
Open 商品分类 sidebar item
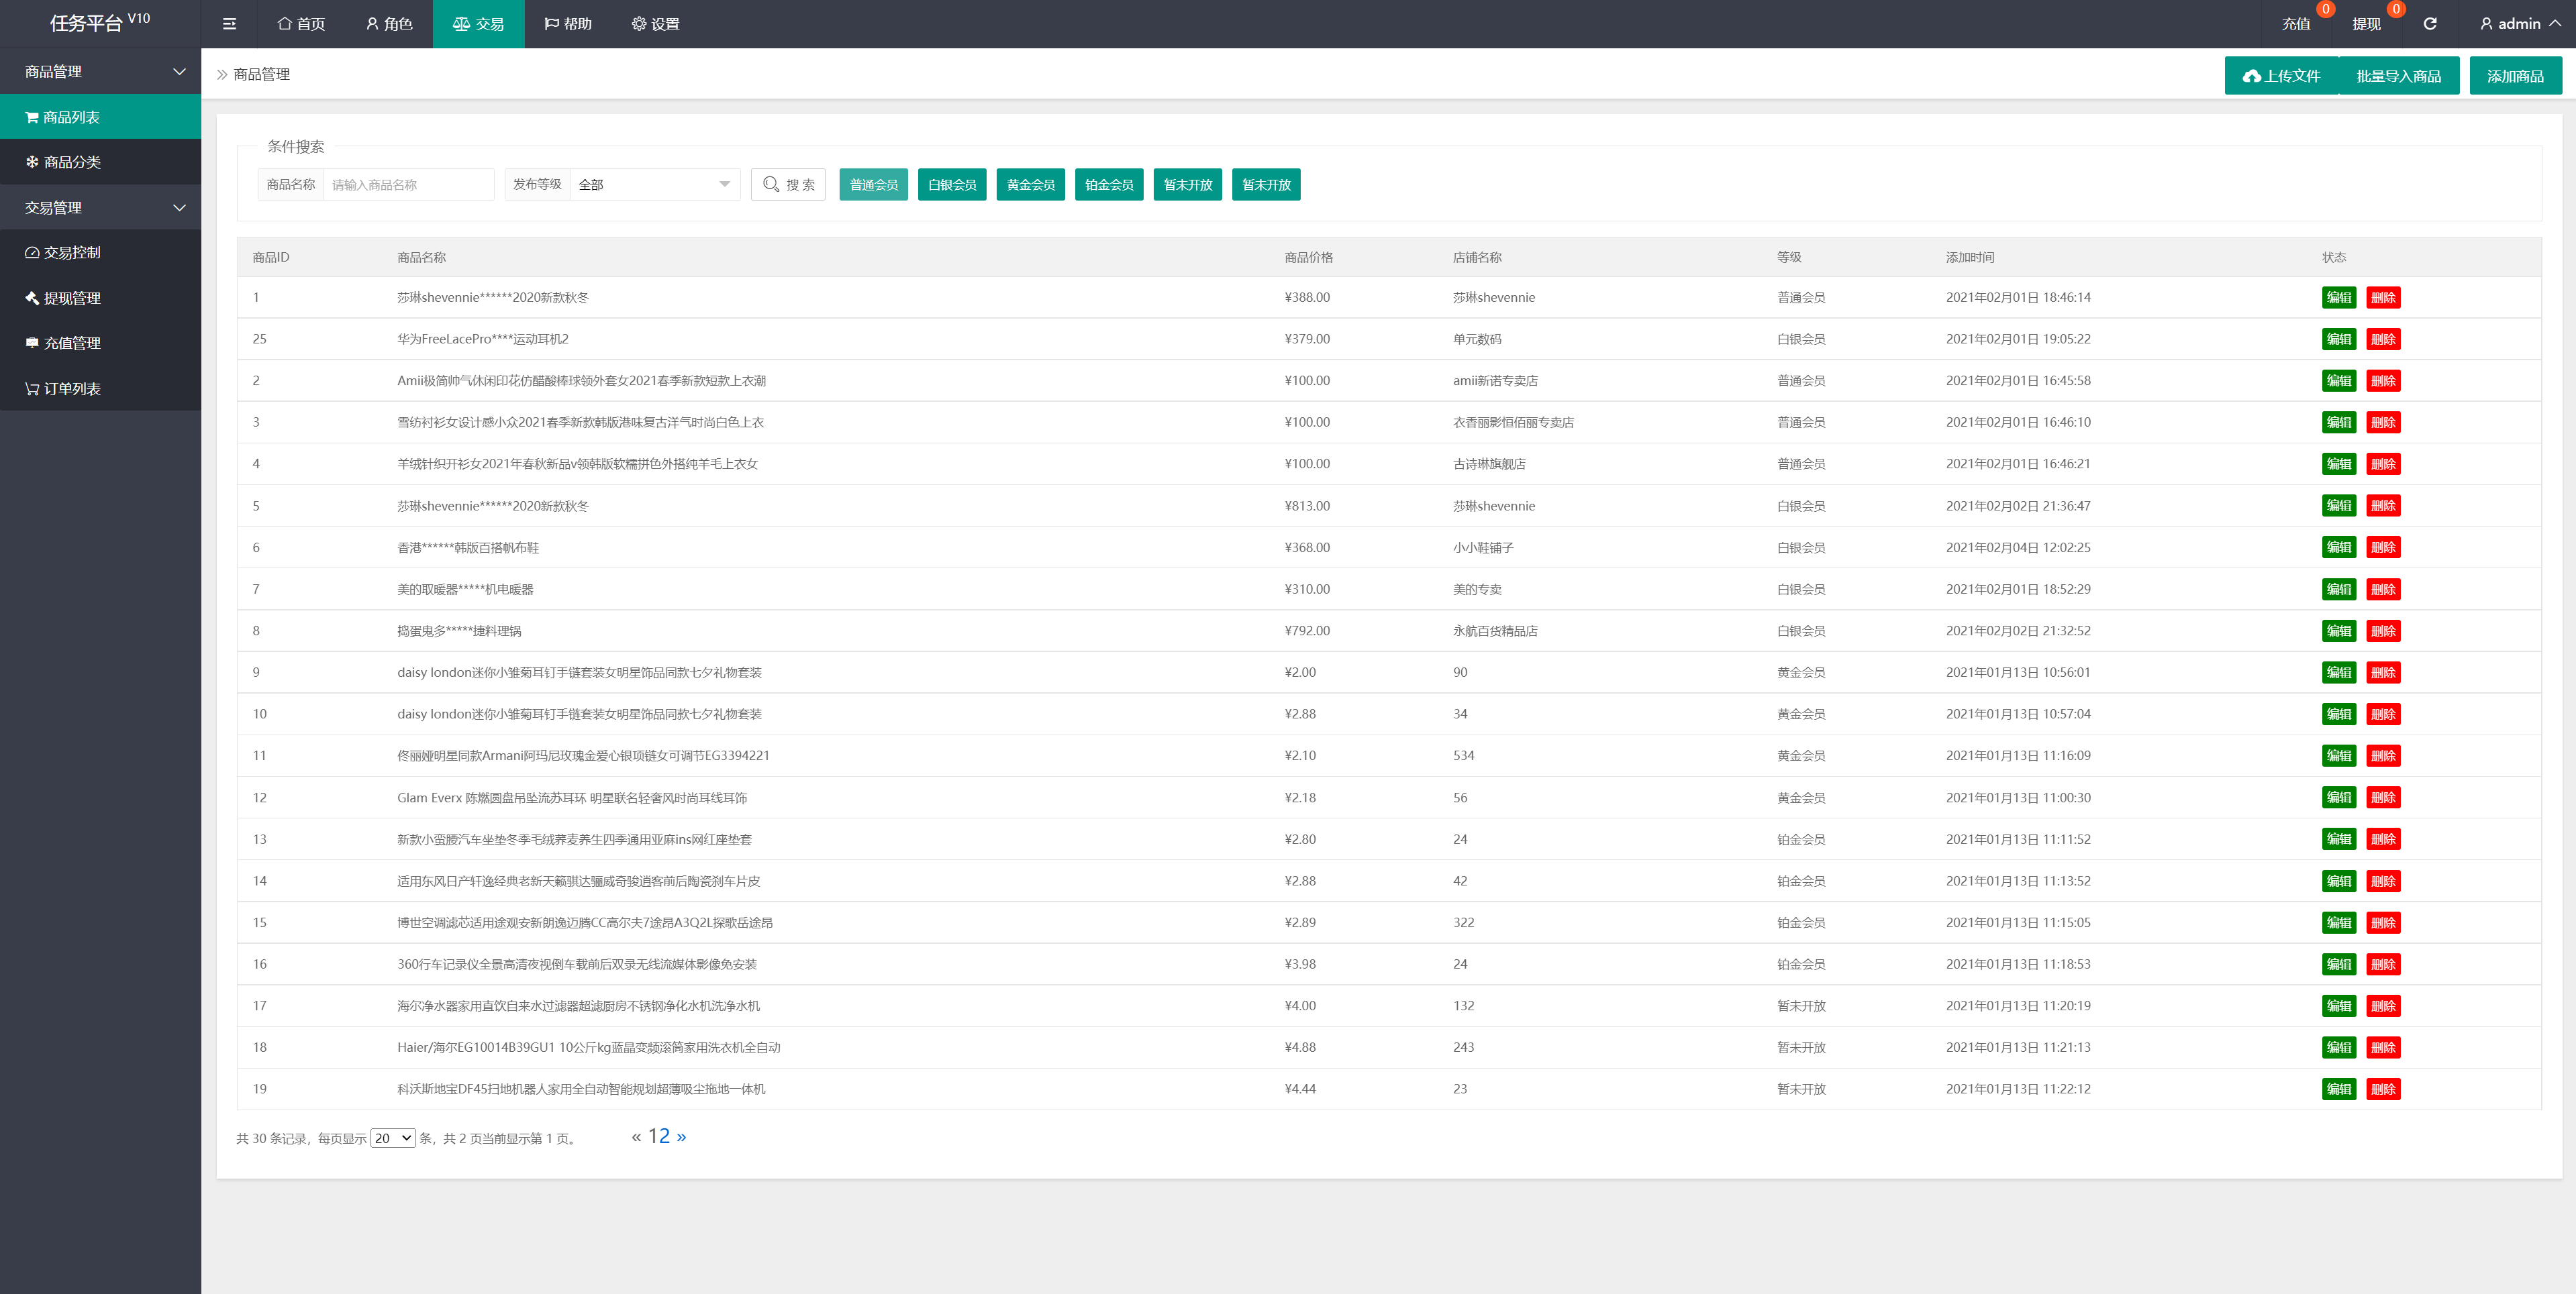click(72, 162)
